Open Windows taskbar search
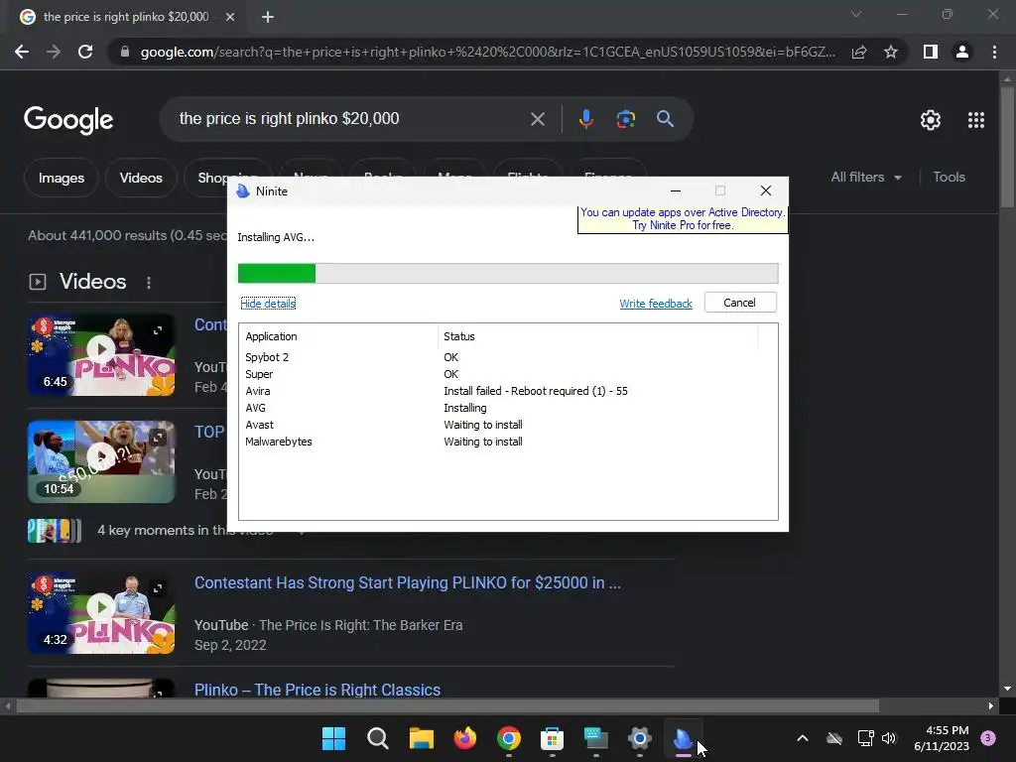This screenshot has width=1016, height=762. pos(378,738)
